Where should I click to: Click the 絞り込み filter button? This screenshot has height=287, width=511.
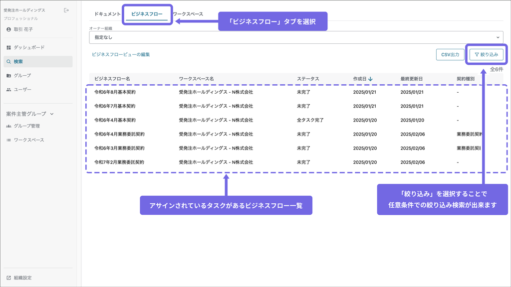coord(486,55)
